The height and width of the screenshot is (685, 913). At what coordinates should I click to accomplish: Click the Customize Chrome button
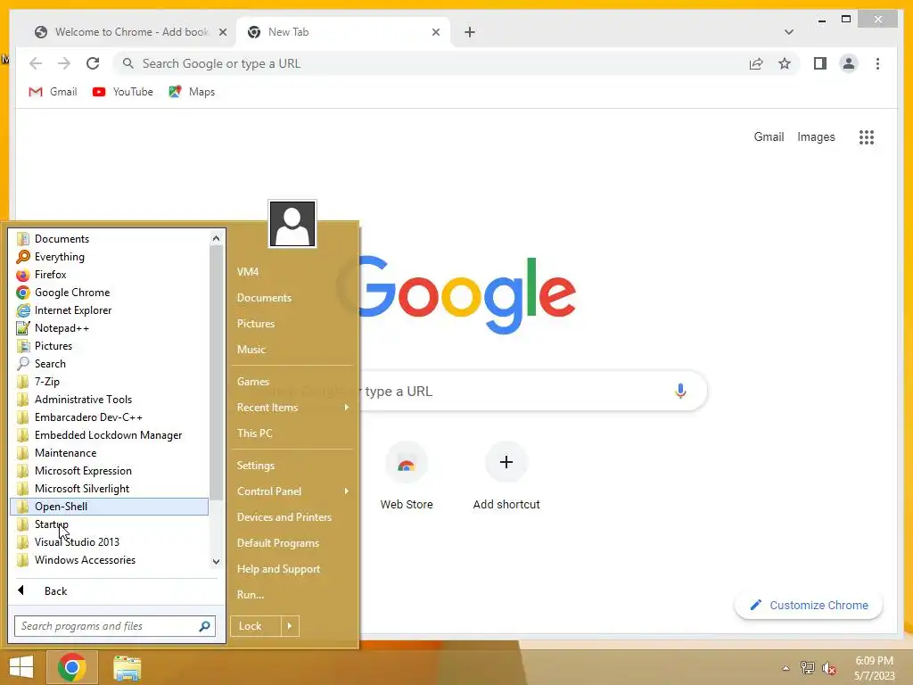pyautogui.click(x=809, y=606)
